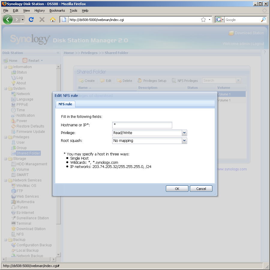Open Web Services in sidebar

click(25, 196)
